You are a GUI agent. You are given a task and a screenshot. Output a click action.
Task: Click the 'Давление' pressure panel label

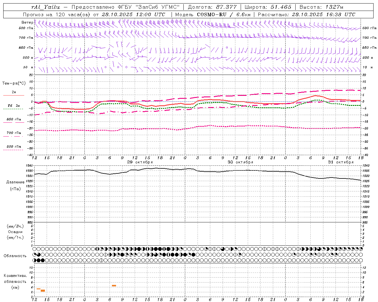click(x=15, y=182)
